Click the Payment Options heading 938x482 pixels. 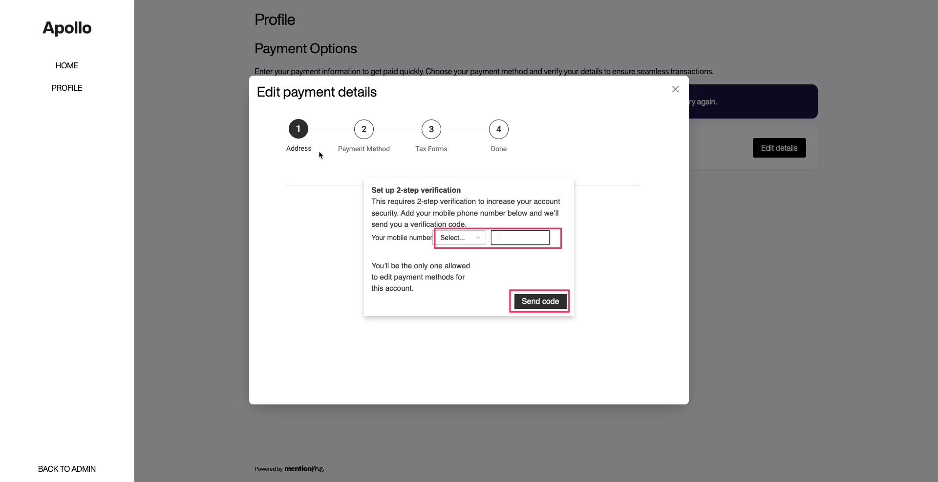point(305,48)
